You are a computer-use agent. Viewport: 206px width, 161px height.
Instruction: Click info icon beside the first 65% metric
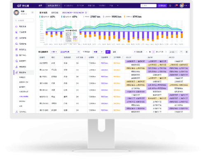point(42,17)
